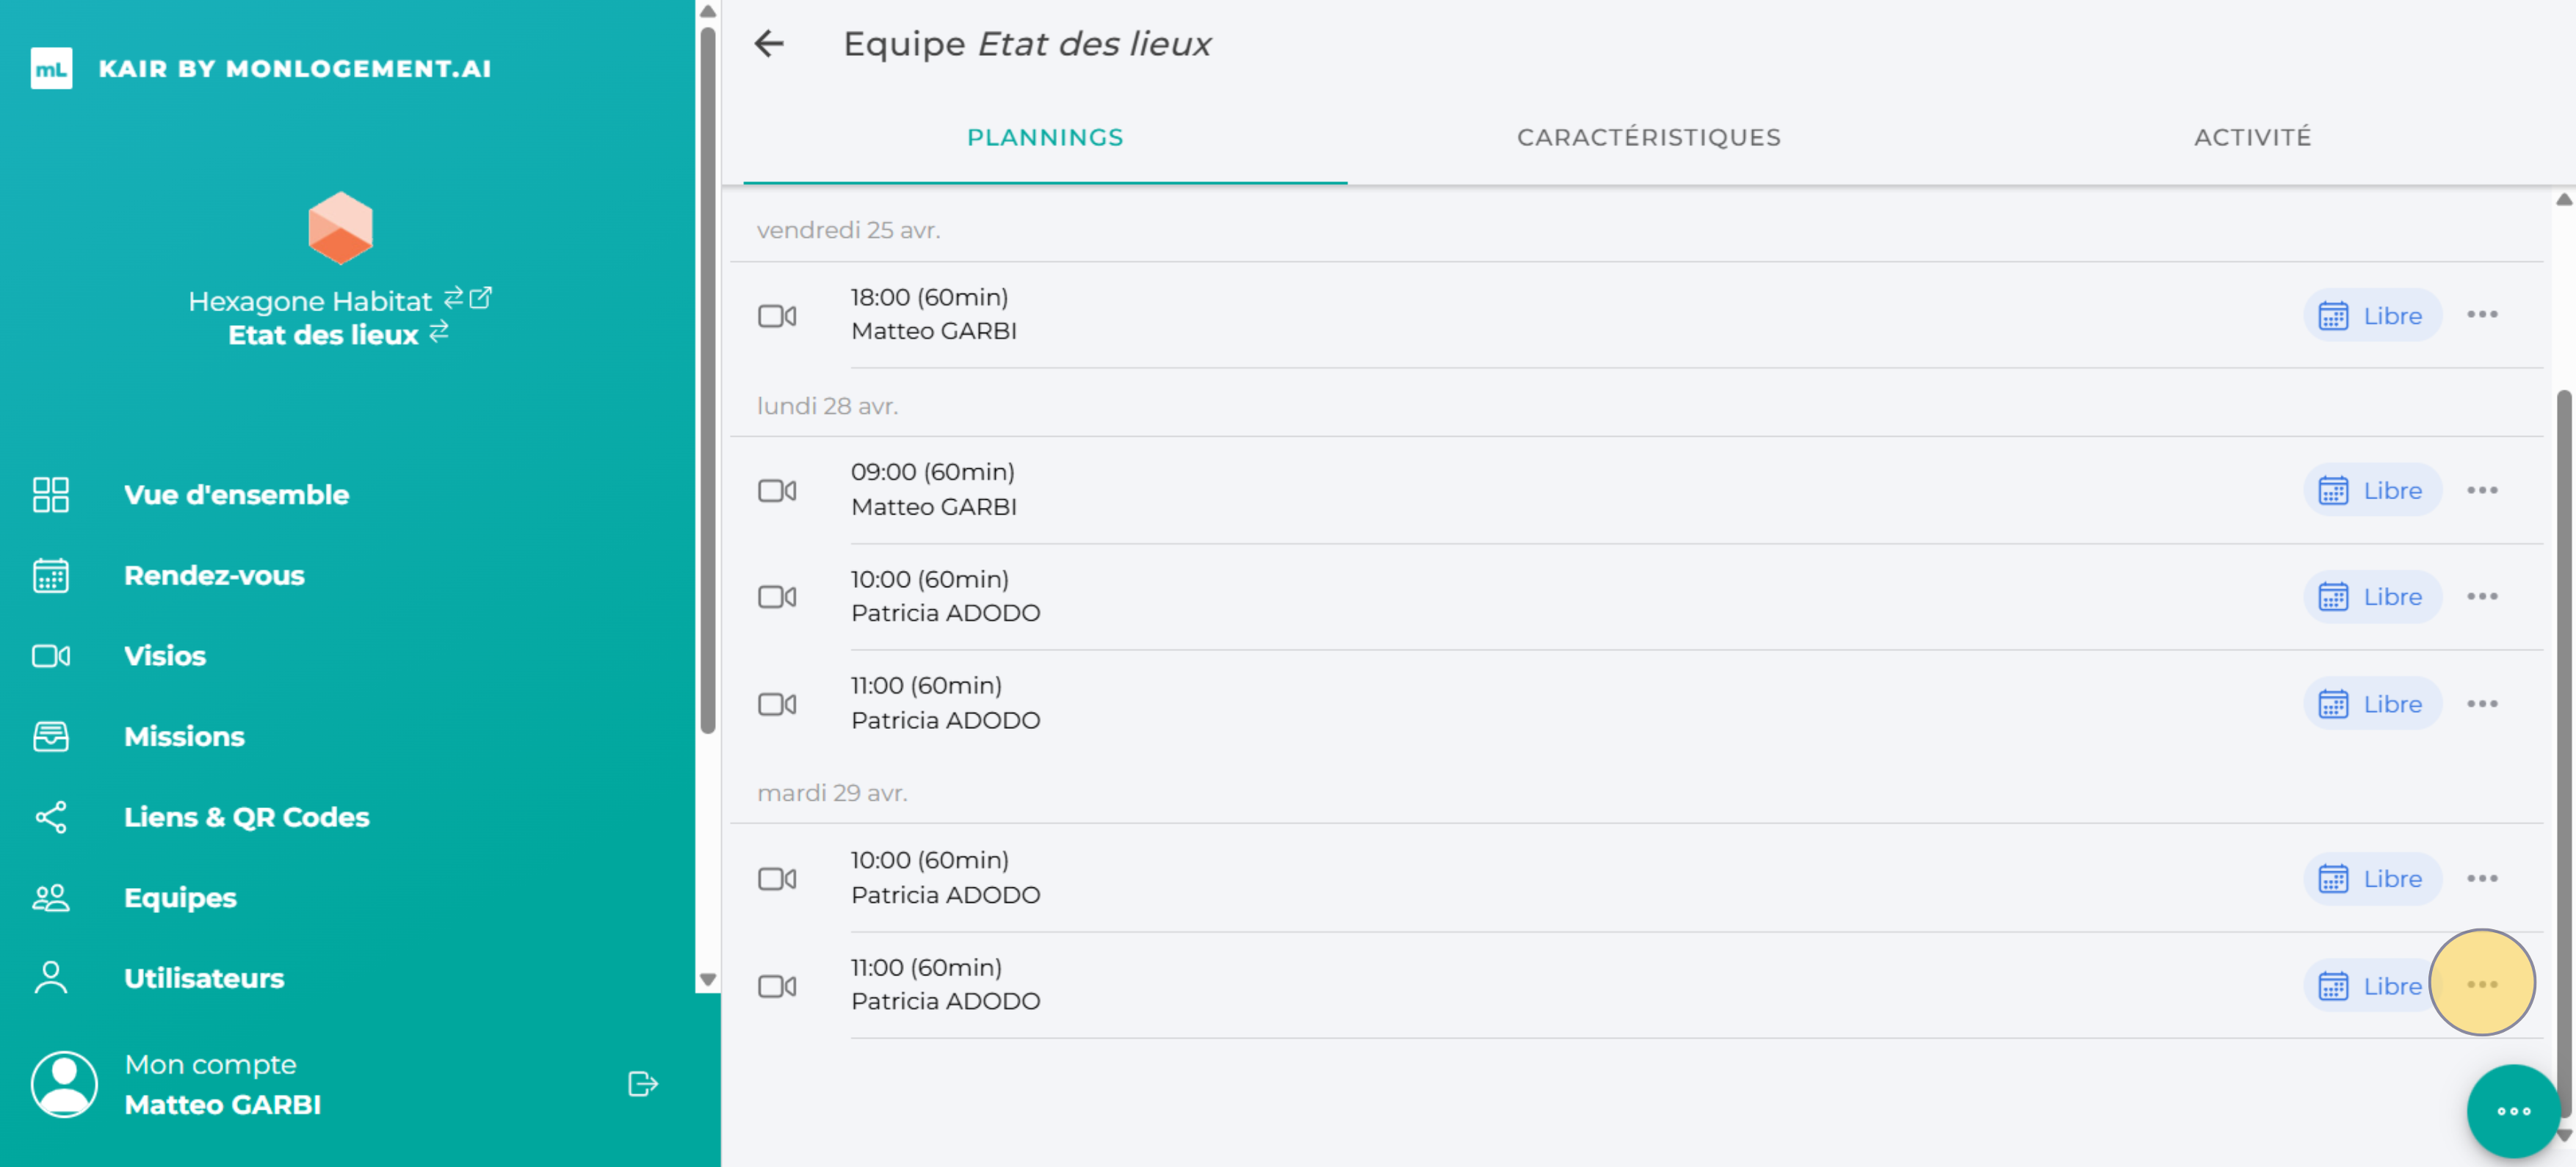Click the Matteo GARBI account avatar
The image size is (2576, 1167).
(64, 1084)
